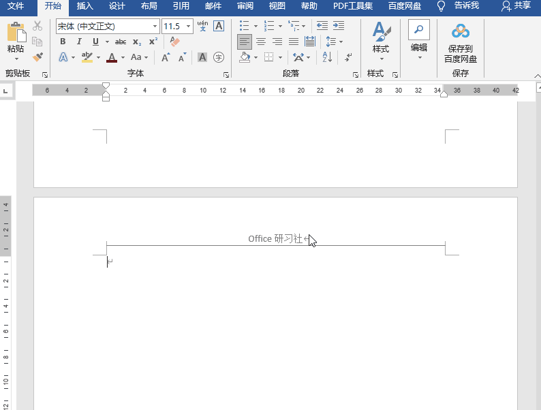541x410 pixels.
Task: Click the Copy icon
Action: pos(37,42)
